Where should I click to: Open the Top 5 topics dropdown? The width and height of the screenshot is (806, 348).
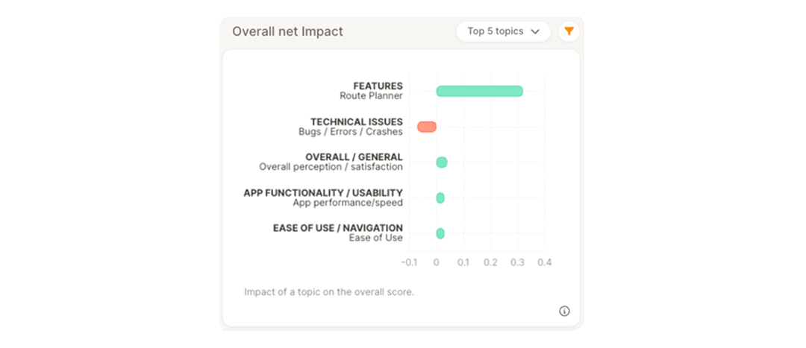pos(503,31)
